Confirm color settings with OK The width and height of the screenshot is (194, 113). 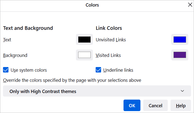[132, 106]
